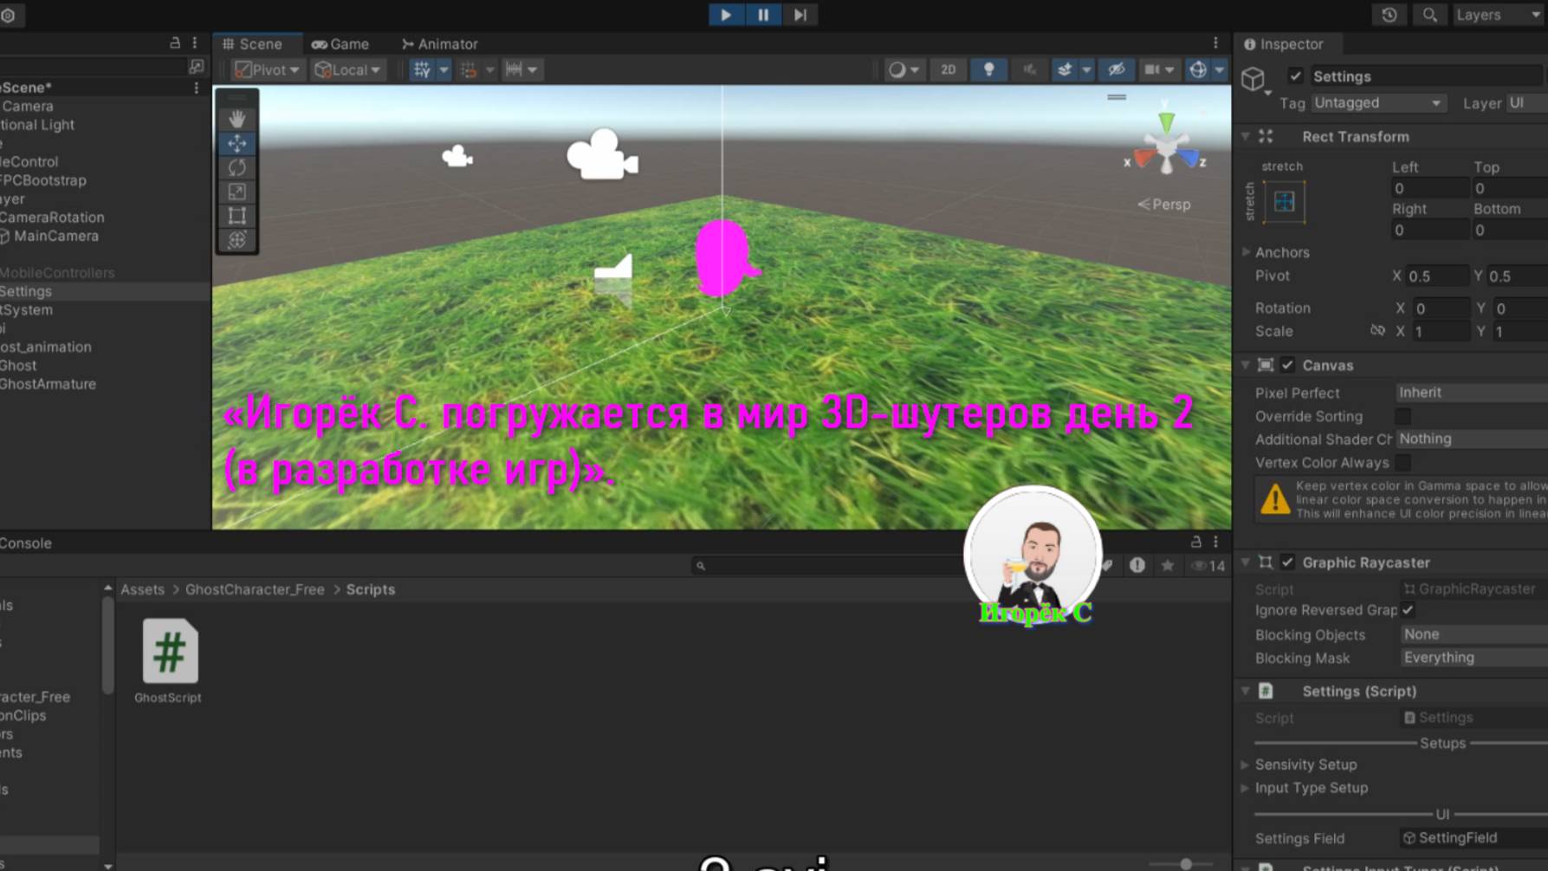Click the search icon in the top-right bar

tap(1429, 15)
